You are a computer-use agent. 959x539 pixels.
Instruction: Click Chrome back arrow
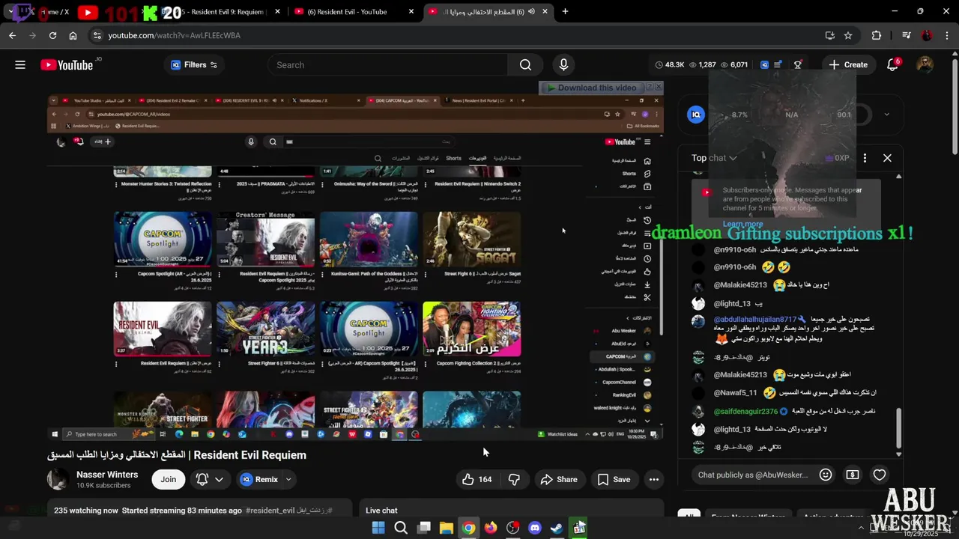coord(12,35)
